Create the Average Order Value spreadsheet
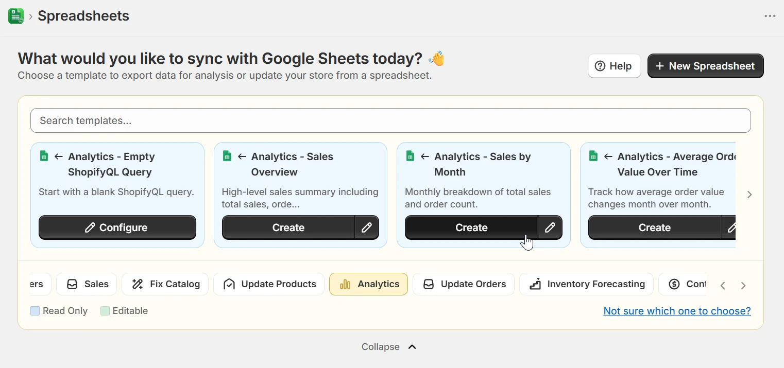The image size is (784, 368). click(655, 227)
